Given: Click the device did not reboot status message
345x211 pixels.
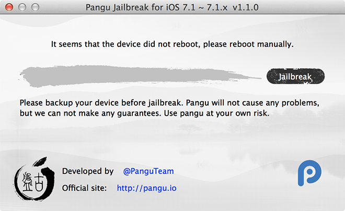Looking at the screenshot, I should tap(172, 44).
